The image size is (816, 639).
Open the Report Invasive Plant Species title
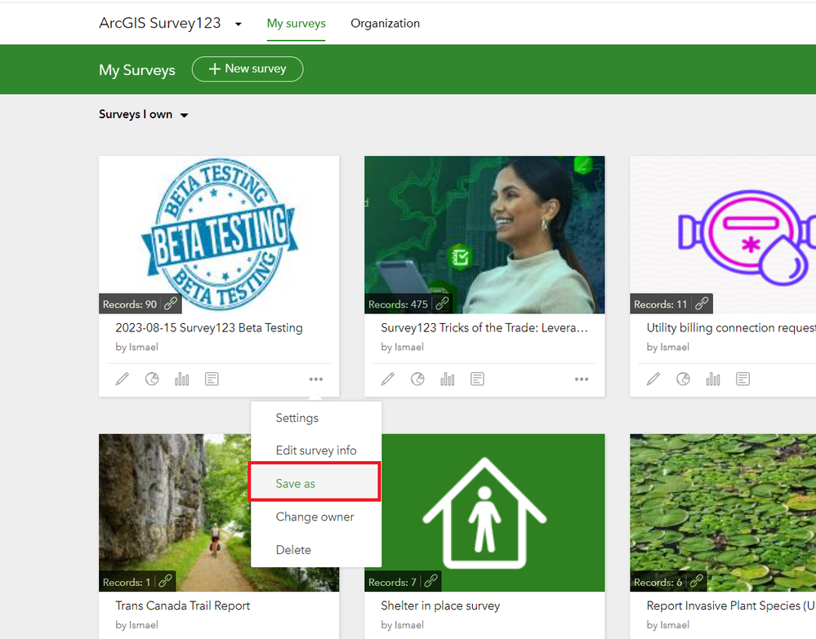coord(731,606)
